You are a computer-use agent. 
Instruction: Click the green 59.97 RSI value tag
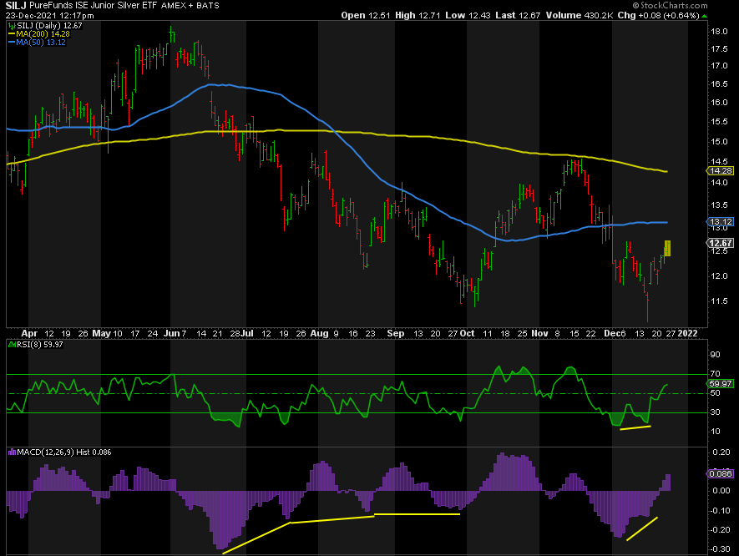click(720, 384)
